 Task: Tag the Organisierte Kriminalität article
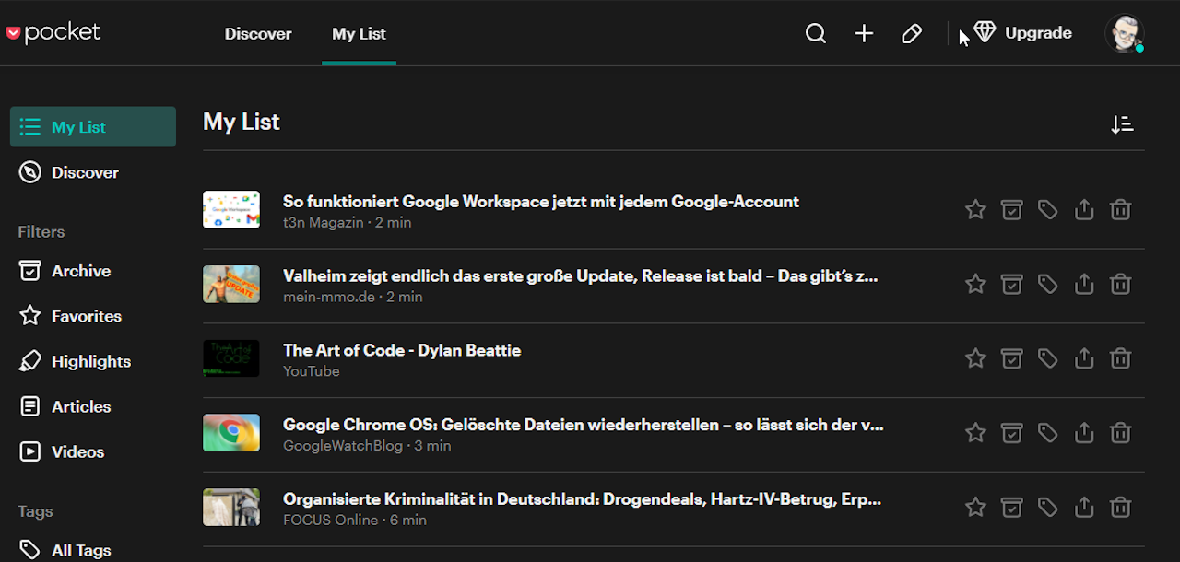pos(1048,508)
